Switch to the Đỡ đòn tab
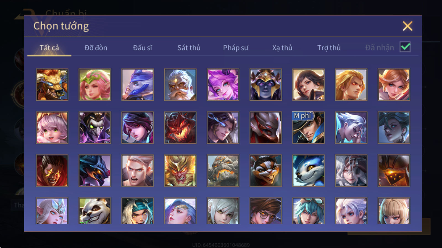442x248 pixels. [x=96, y=48]
